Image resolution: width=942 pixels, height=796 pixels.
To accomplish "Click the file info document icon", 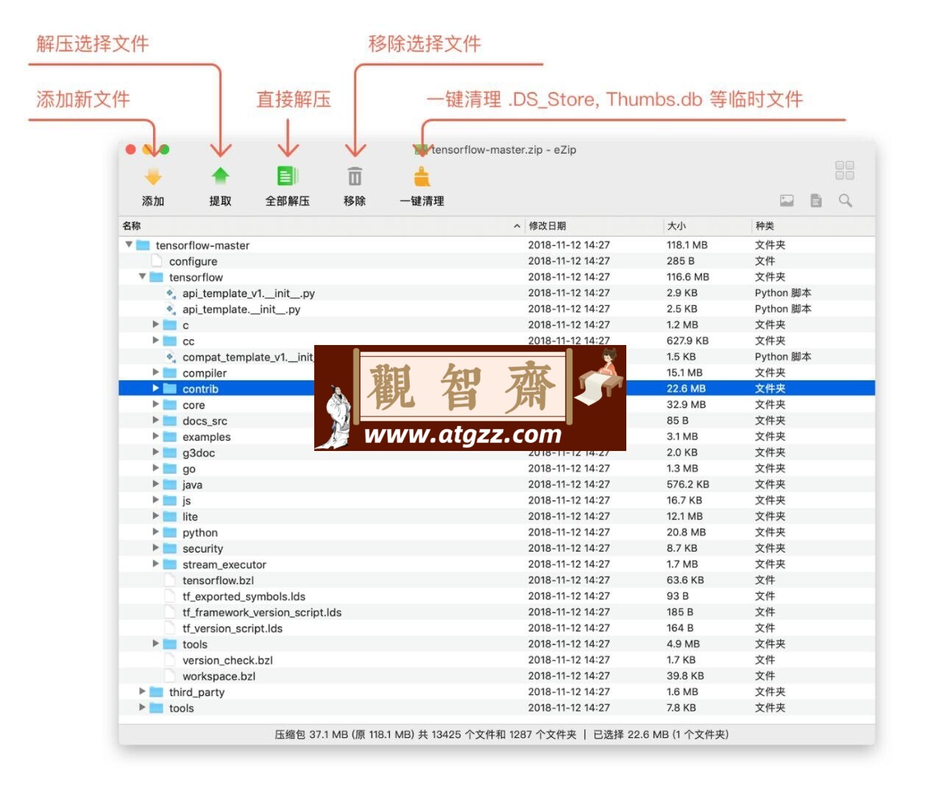I will (x=816, y=200).
